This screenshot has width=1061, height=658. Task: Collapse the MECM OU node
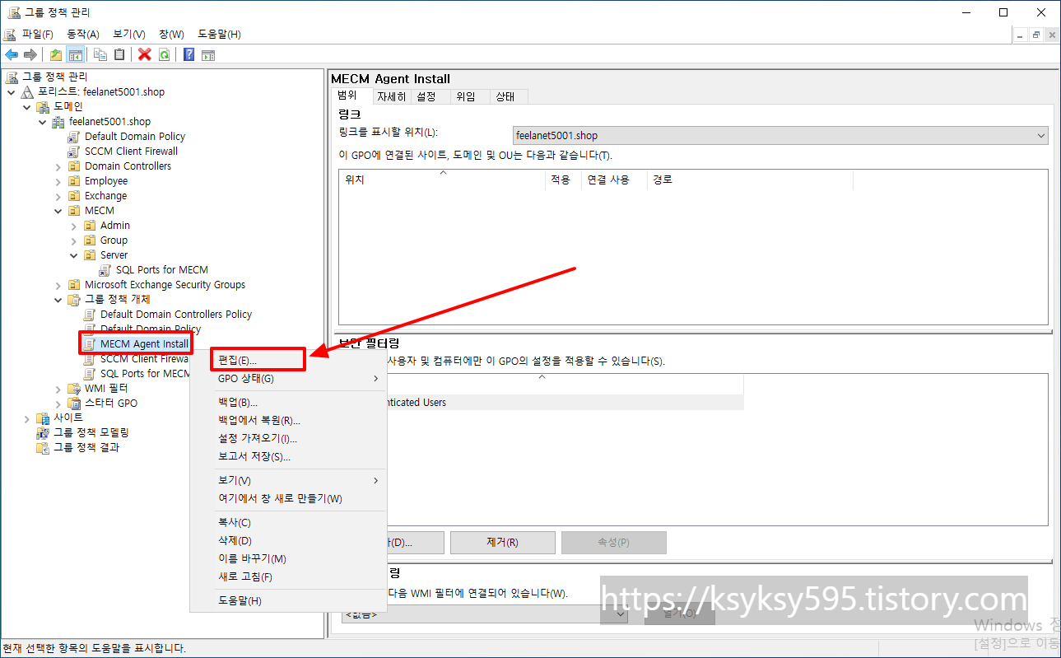(x=58, y=211)
